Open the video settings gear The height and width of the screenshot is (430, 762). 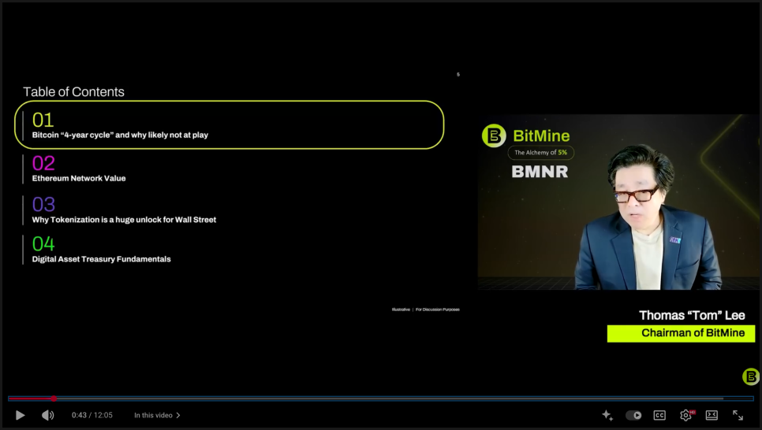pos(685,415)
